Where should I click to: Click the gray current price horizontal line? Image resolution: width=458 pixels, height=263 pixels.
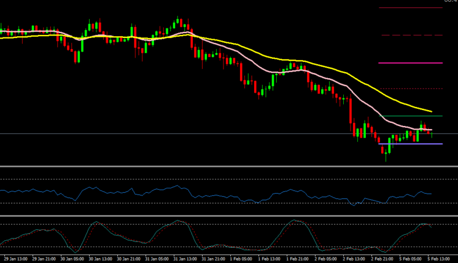(x=183, y=133)
